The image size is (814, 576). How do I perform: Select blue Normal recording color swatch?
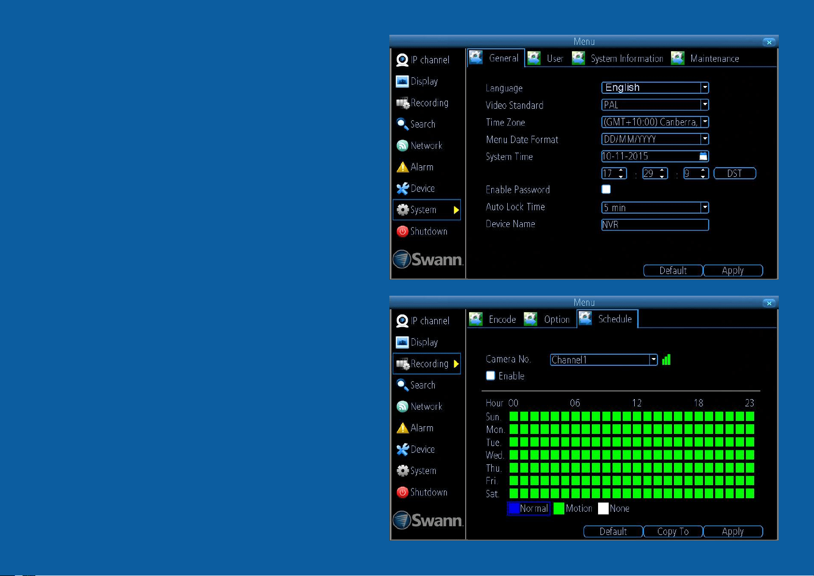514,508
